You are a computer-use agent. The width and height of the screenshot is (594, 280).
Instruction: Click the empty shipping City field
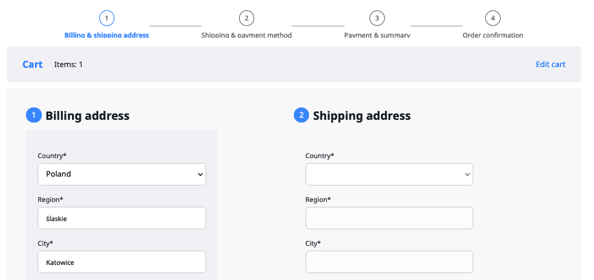pyautogui.click(x=389, y=262)
